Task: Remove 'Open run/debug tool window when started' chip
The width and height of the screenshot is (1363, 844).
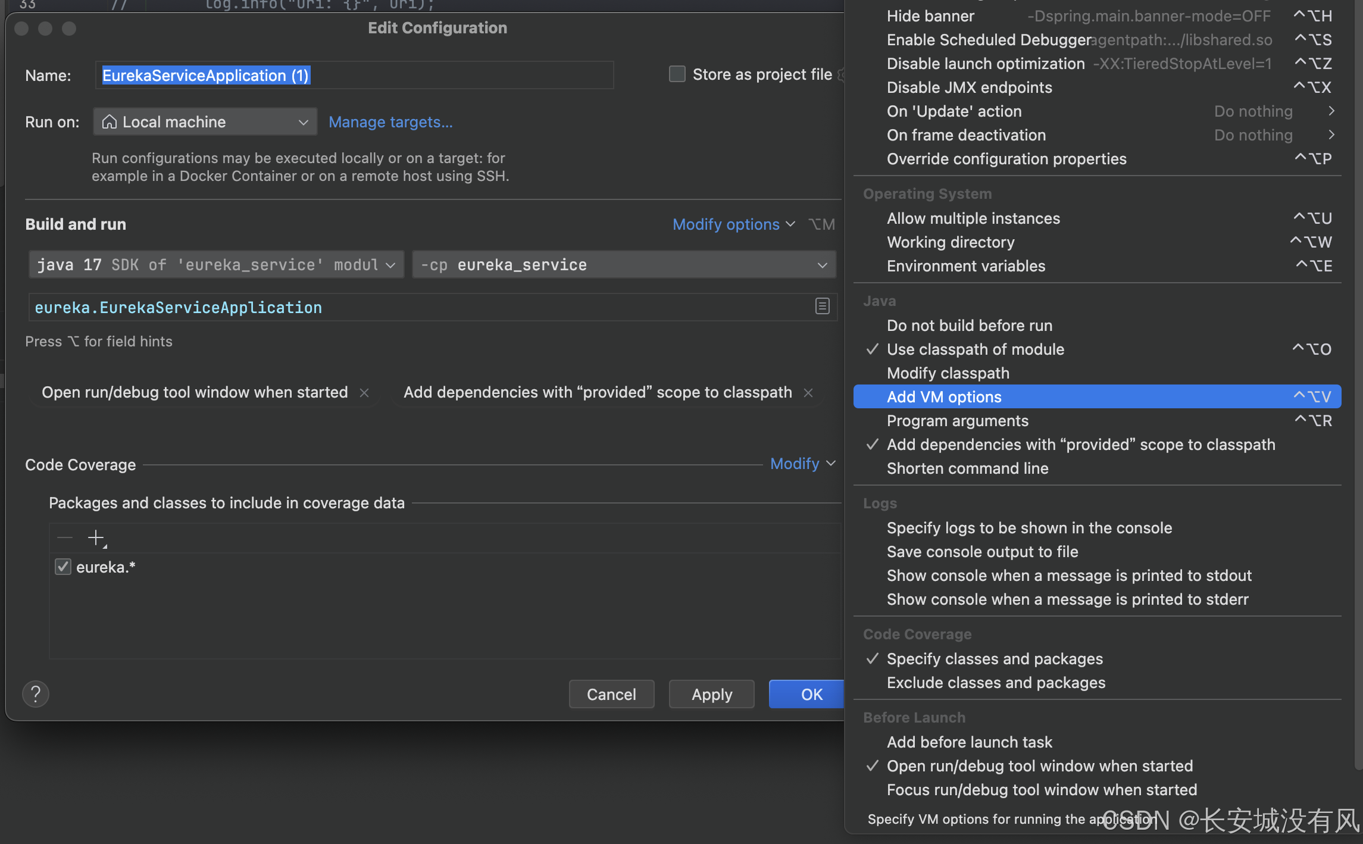Action: [364, 393]
